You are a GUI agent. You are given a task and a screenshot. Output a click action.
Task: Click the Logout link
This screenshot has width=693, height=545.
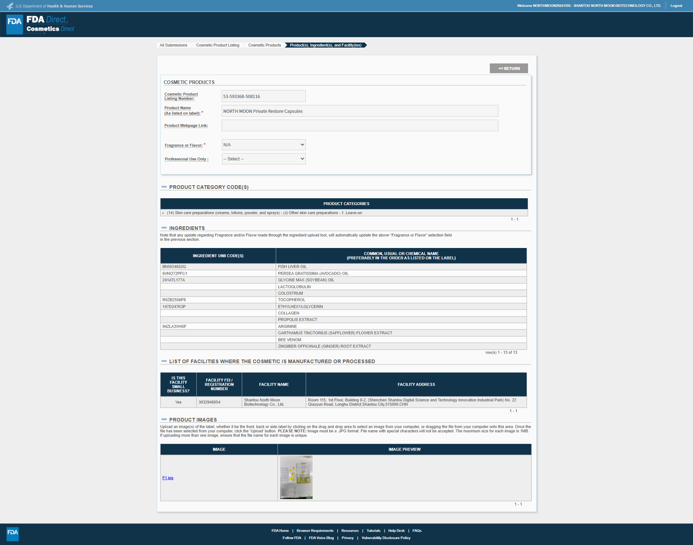click(676, 6)
